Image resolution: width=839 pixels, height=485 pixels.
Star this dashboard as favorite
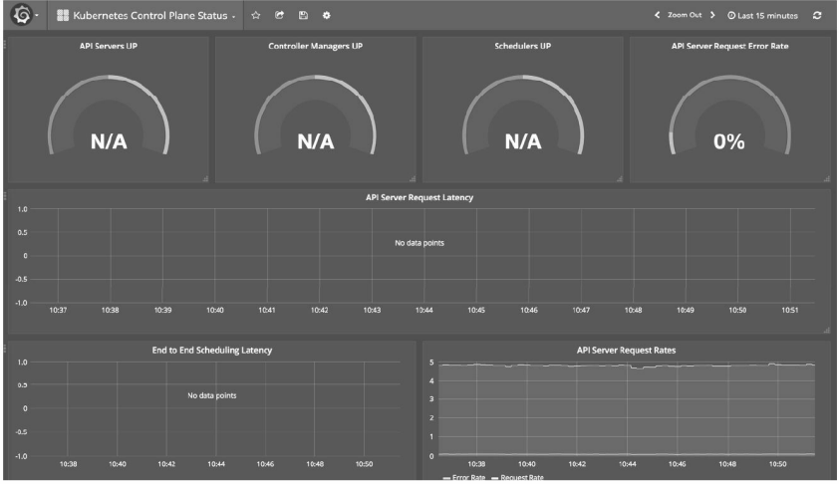click(256, 15)
